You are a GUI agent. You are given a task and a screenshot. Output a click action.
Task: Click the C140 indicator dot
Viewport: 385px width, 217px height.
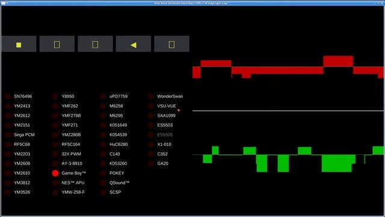[103, 154]
